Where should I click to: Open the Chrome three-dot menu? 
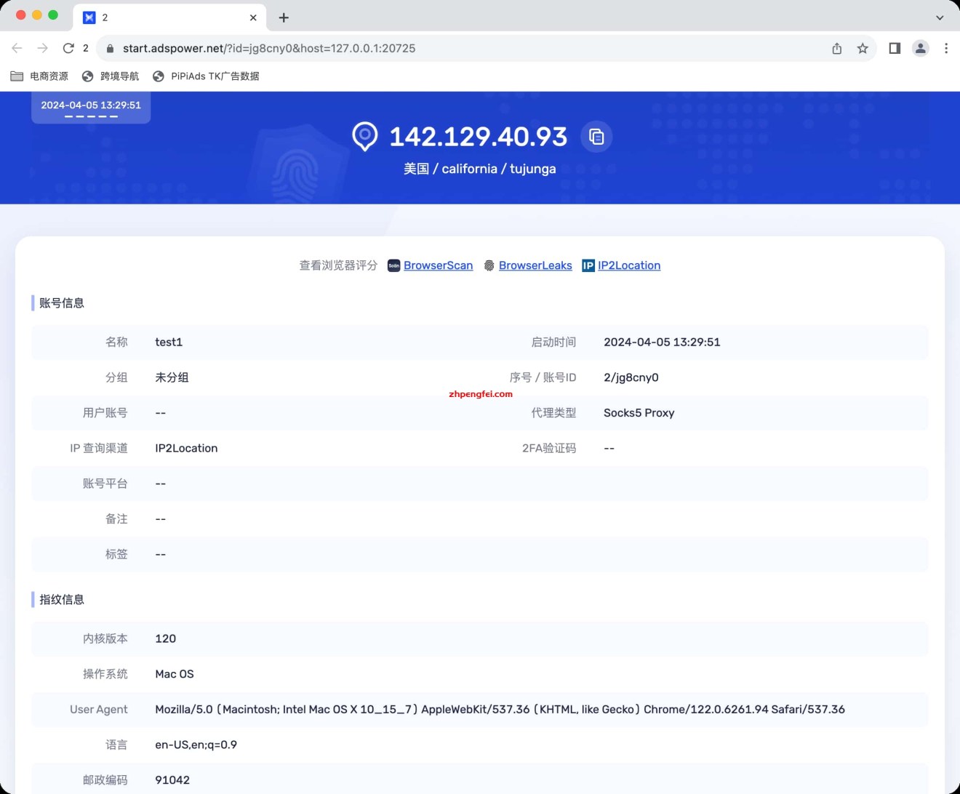coord(946,48)
